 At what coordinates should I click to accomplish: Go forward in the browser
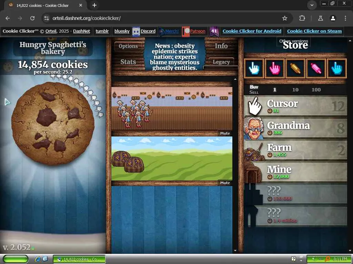pos(20,18)
